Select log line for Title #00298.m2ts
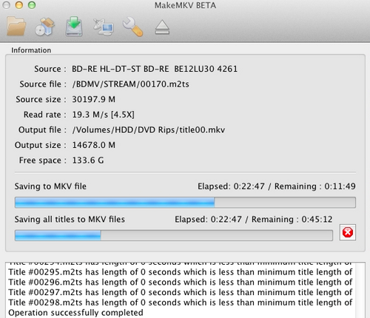Viewport: 370px width, 318px height. 181,302
